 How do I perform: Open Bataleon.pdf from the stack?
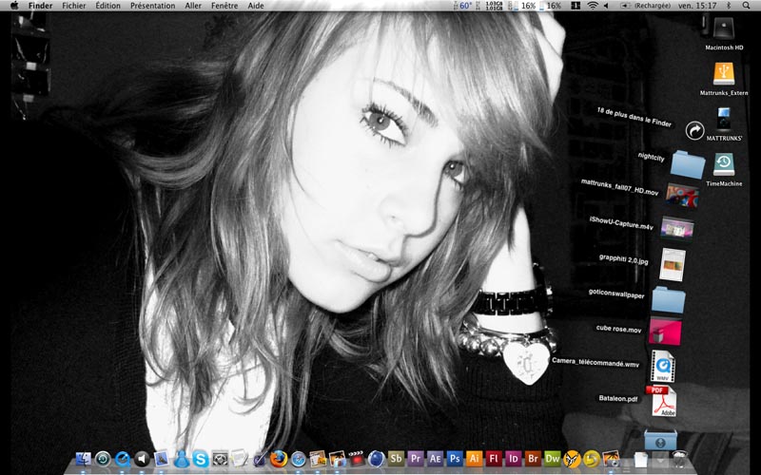(x=663, y=401)
